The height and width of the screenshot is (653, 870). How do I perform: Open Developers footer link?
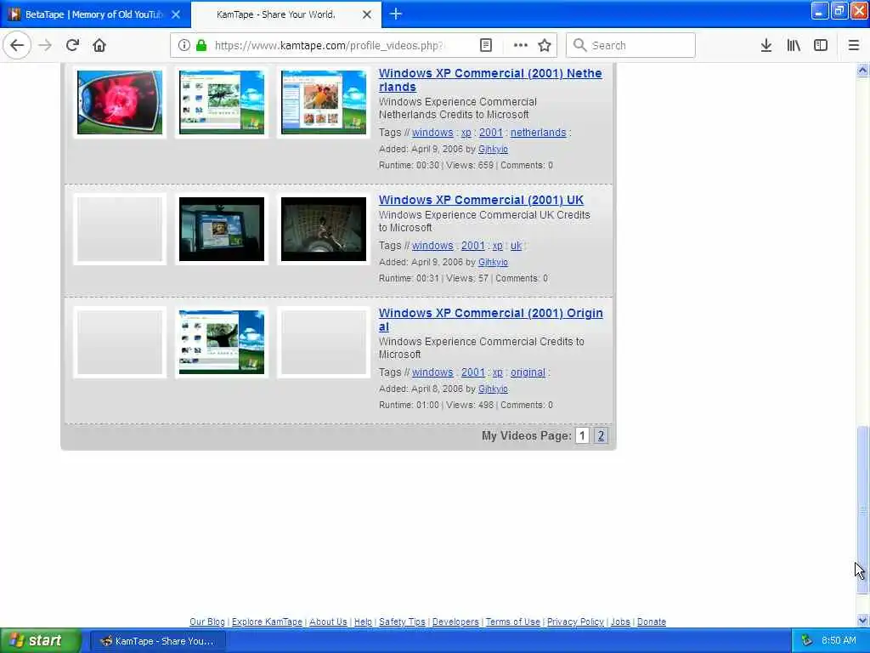455,622
